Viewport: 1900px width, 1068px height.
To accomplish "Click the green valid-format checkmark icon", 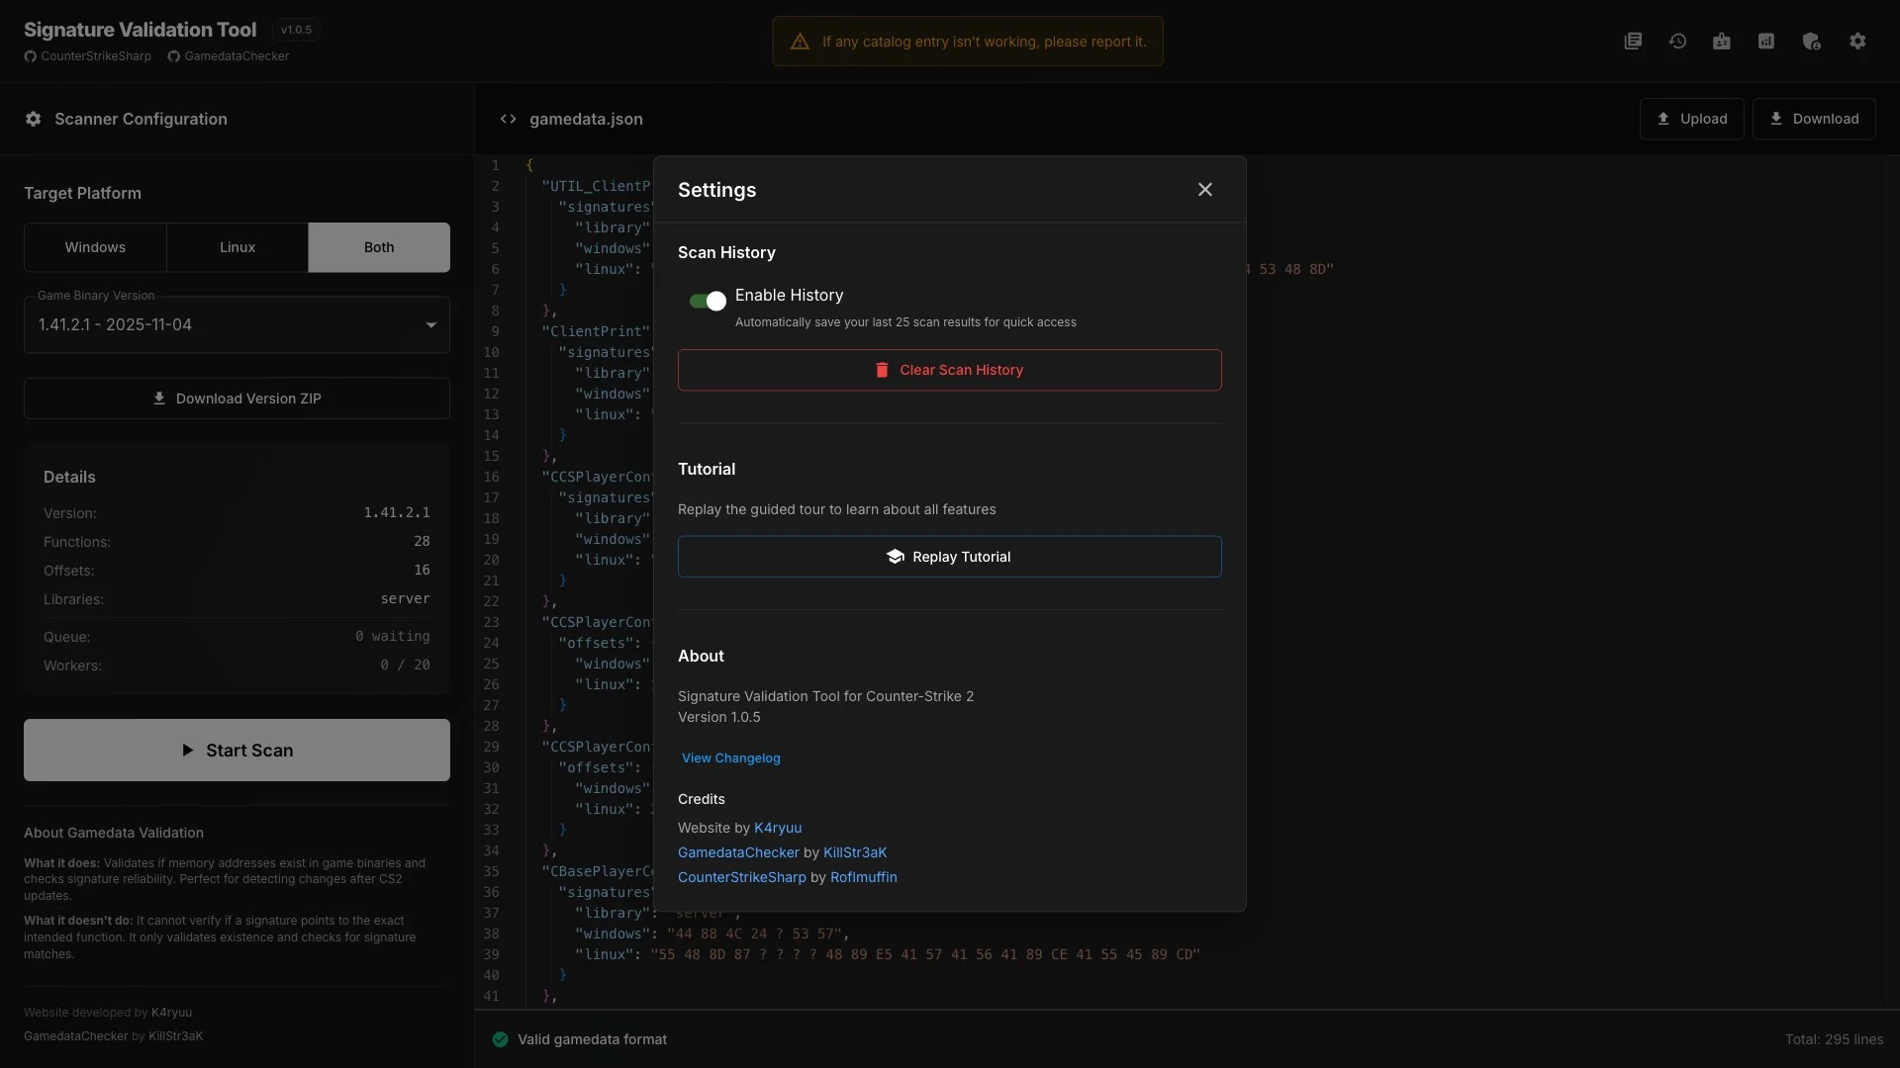I will tap(501, 1039).
